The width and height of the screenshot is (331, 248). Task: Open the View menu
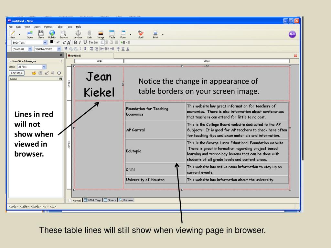click(27, 27)
